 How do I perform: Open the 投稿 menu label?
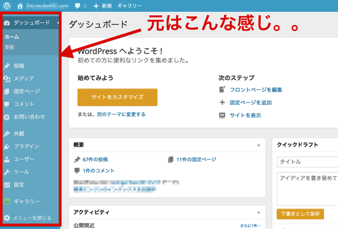19,66
